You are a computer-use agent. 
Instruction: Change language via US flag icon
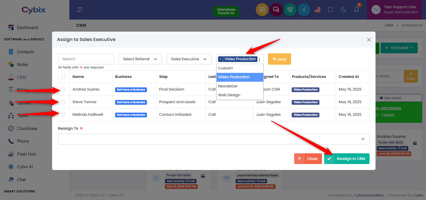[318, 10]
